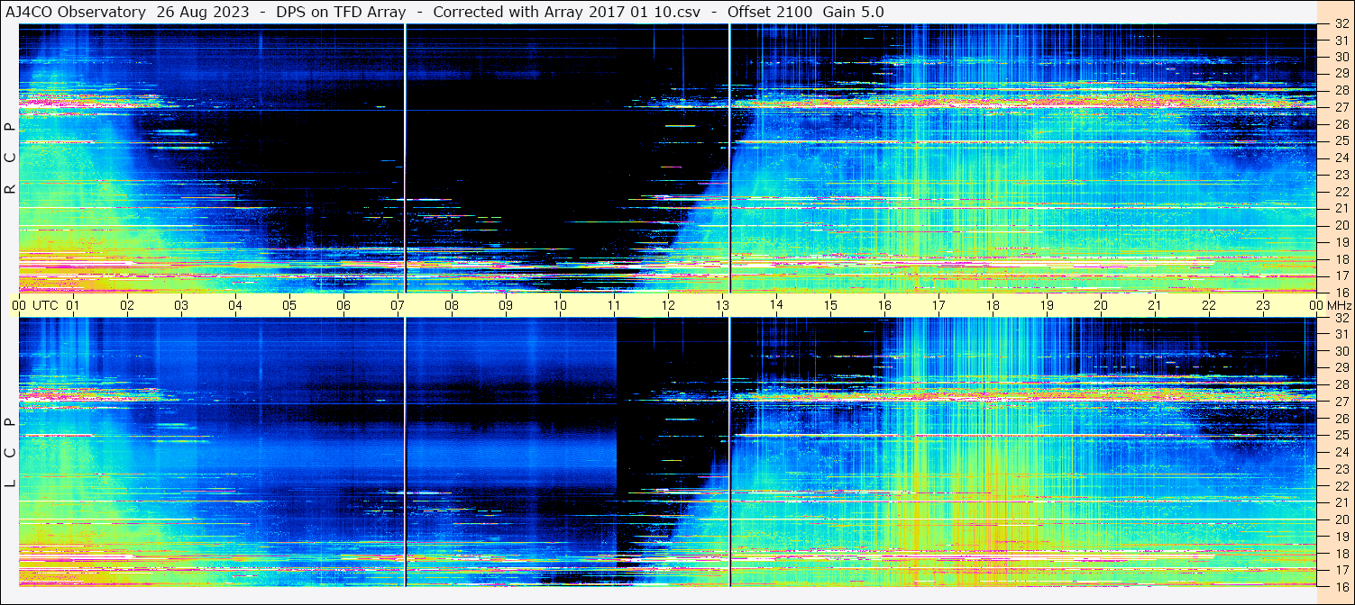
Task: Click the '29' MHz label of LCP panel
Action: [1341, 368]
